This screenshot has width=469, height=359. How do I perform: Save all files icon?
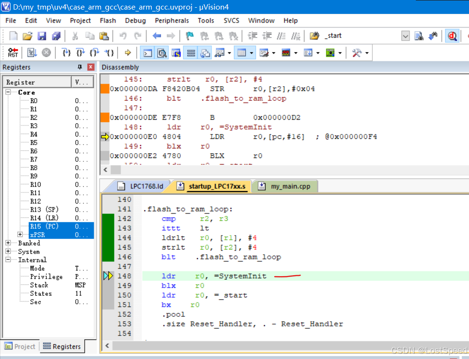(x=56, y=36)
